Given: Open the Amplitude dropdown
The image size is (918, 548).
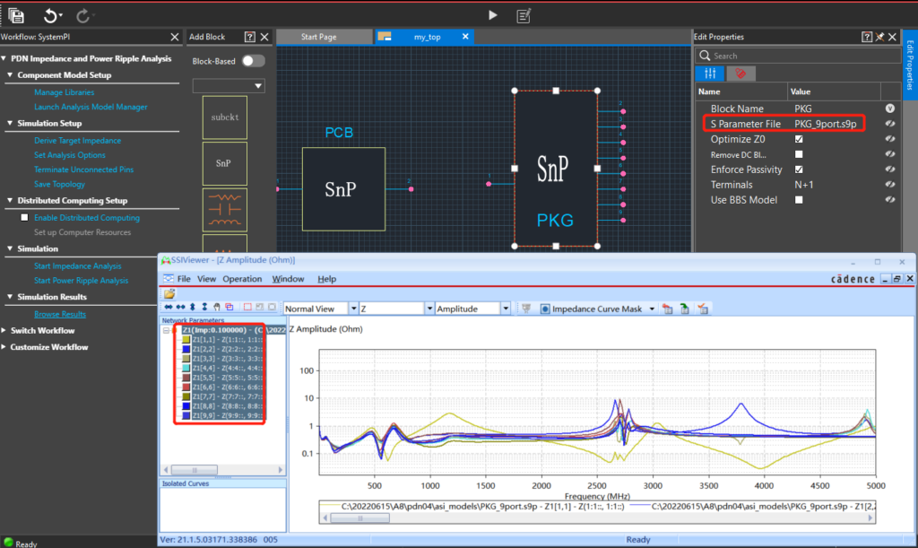Looking at the screenshot, I should (x=507, y=309).
